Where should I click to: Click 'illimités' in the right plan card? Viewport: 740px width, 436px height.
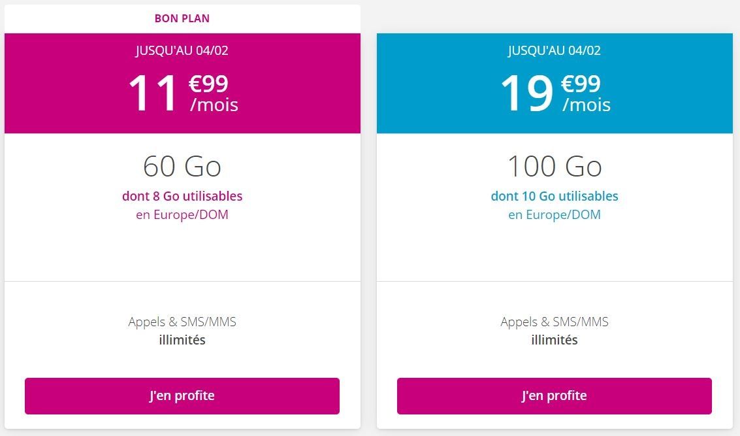(555, 340)
